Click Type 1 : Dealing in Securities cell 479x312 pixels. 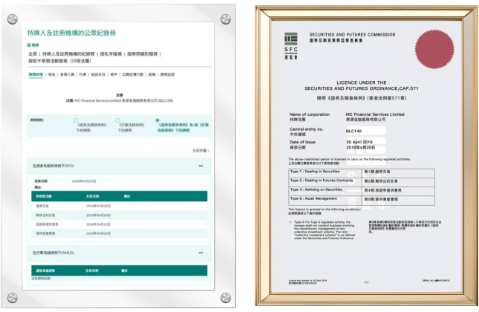[325, 173]
